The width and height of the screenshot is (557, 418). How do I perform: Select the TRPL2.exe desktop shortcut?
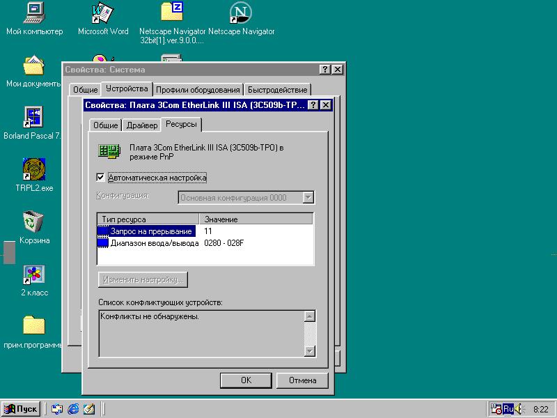tap(33, 169)
